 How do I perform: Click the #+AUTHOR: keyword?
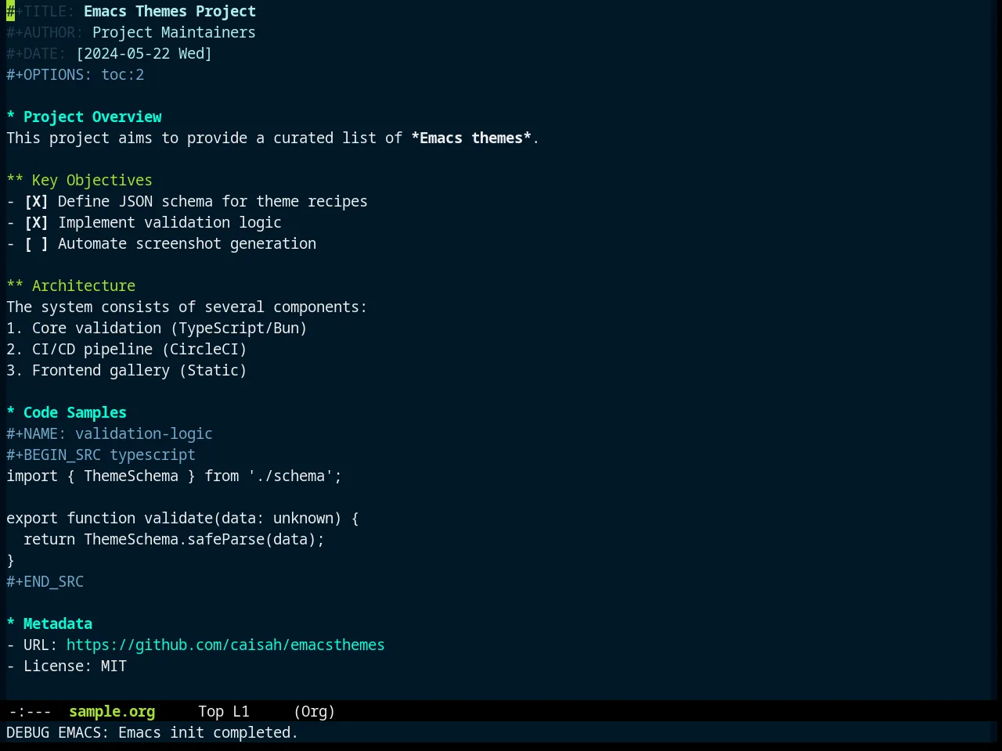(45, 33)
